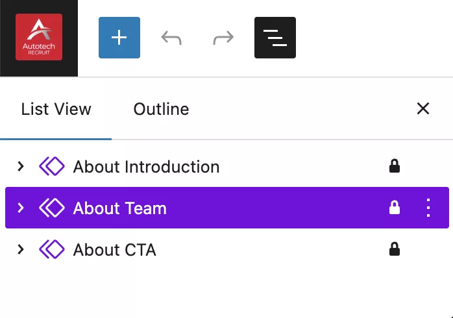Toggle the Document Overview list button
Viewport: 453px width, 318px height.
275,38
